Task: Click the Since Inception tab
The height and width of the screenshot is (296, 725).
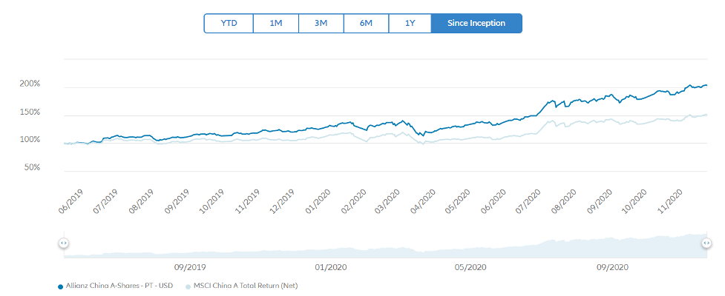Action: tap(476, 23)
